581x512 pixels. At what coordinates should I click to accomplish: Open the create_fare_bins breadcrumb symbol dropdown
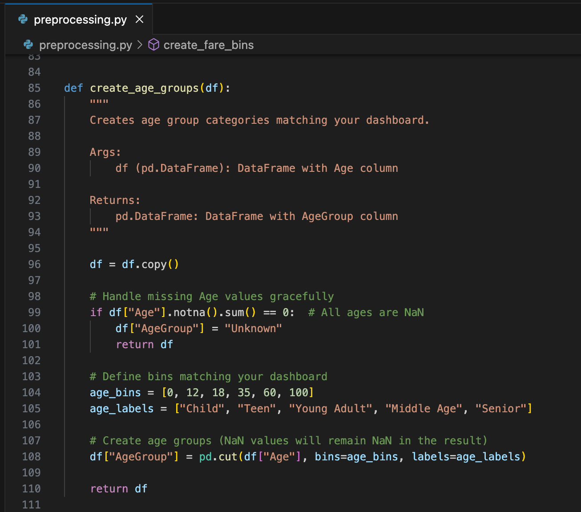208,45
